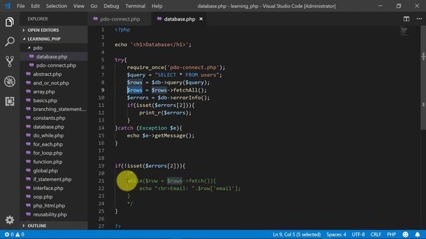426x239 pixels.
Task: Click the errors count status bar icon
Action: [x=9, y=234]
